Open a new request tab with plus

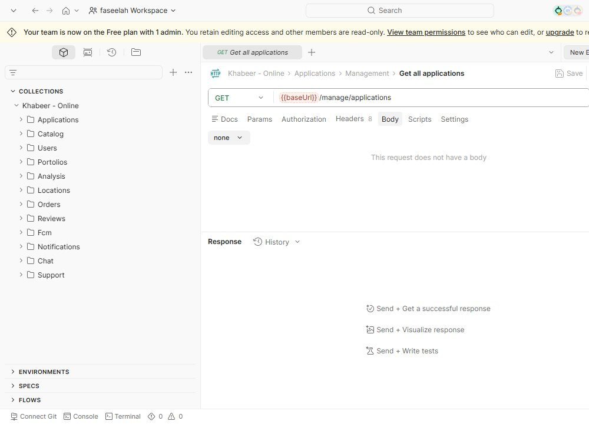tap(312, 52)
